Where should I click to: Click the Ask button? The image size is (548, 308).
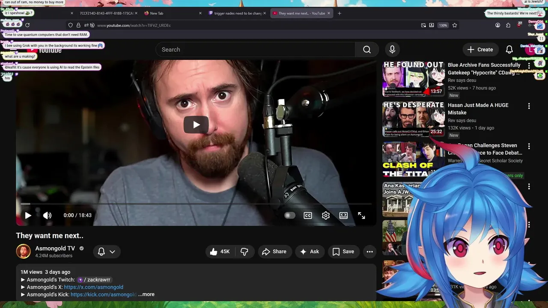tap(310, 252)
